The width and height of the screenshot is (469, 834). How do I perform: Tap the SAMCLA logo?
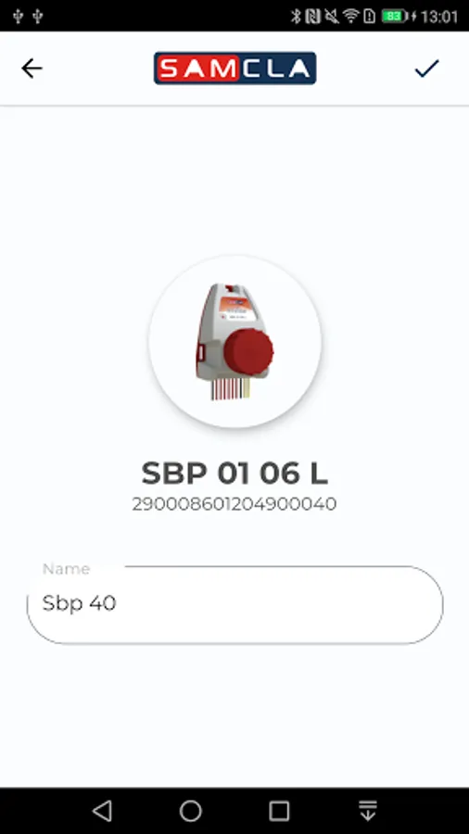(x=235, y=68)
